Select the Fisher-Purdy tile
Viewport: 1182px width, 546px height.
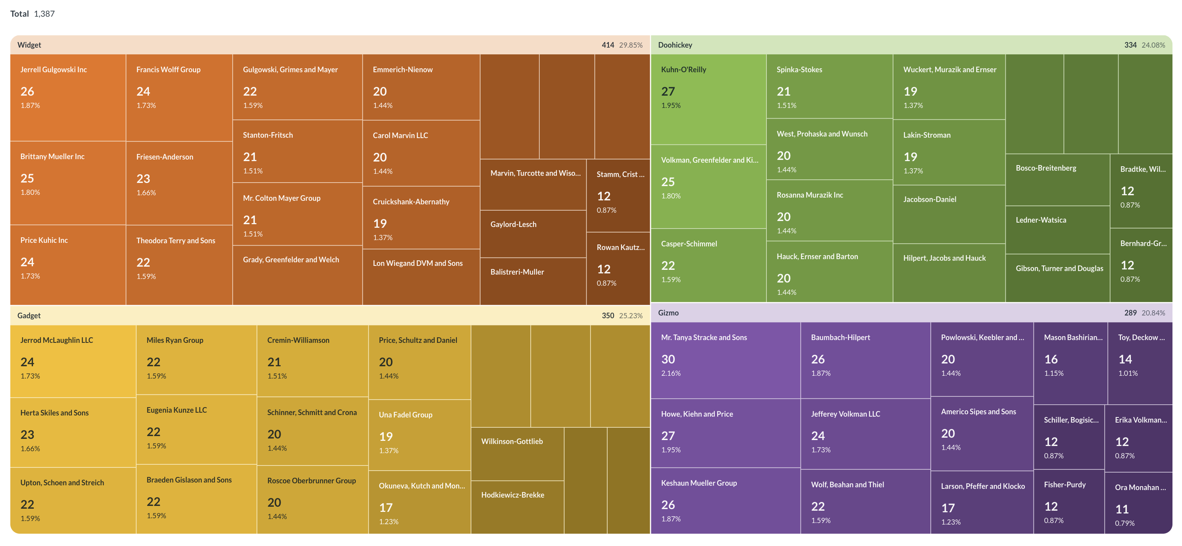click(x=1068, y=502)
